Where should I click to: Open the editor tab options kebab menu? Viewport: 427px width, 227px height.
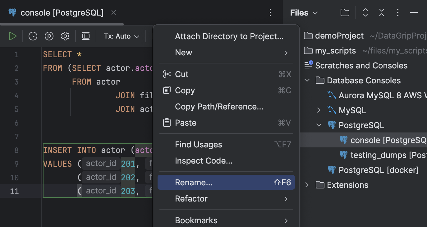[x=270, y=12]
